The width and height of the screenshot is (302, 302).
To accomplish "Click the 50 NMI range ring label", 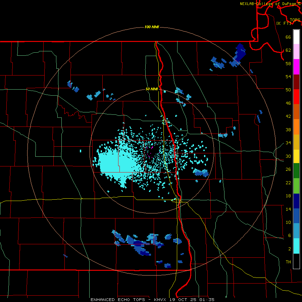I will 152,89.
